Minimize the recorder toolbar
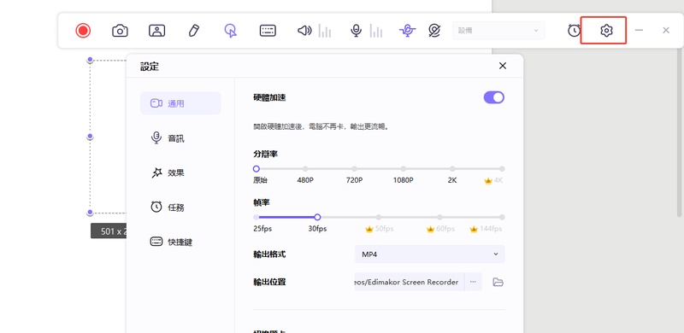This screenshot has width=684, height=333. [639, 30]
